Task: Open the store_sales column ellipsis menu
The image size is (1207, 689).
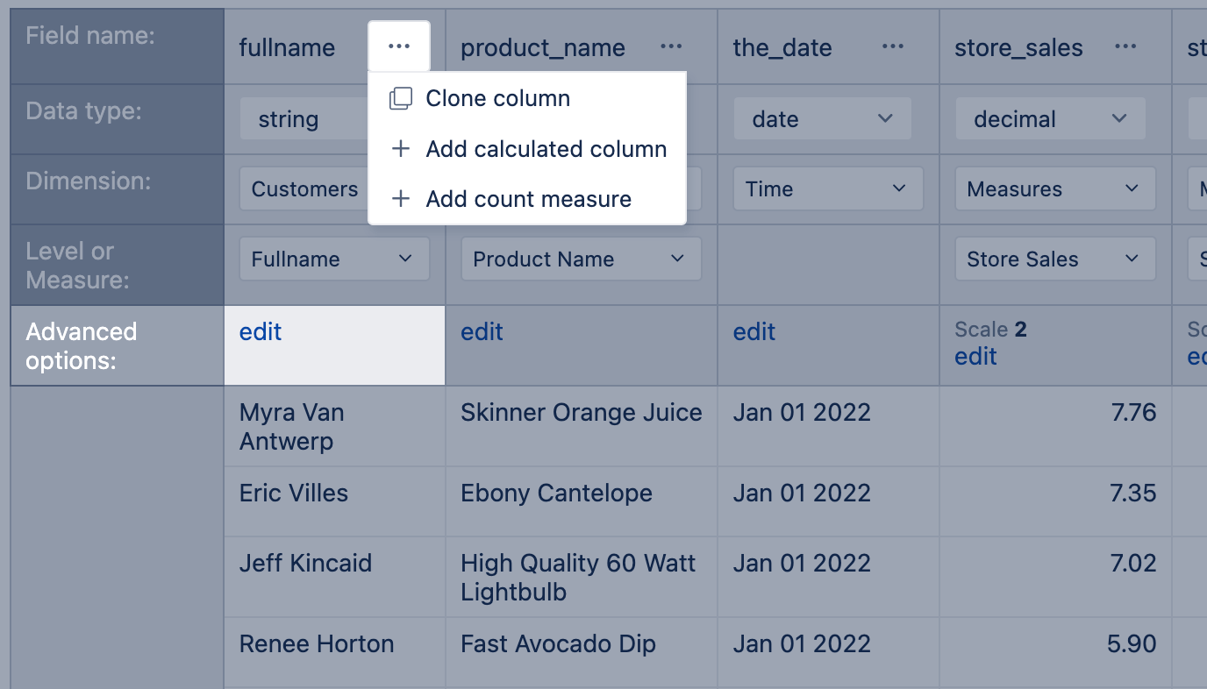Action: pyautogui.click(x=1125, y=46)
